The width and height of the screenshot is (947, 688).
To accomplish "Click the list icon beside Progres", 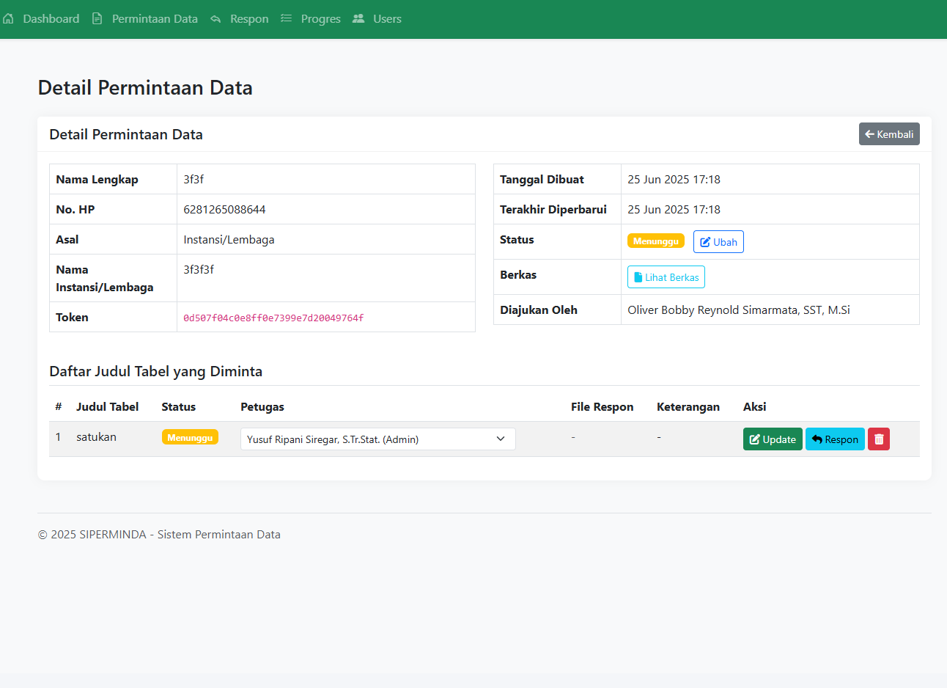I will click(x=286, y=18).
